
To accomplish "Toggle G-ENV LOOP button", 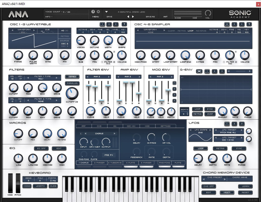I will (x=198, y=109).
